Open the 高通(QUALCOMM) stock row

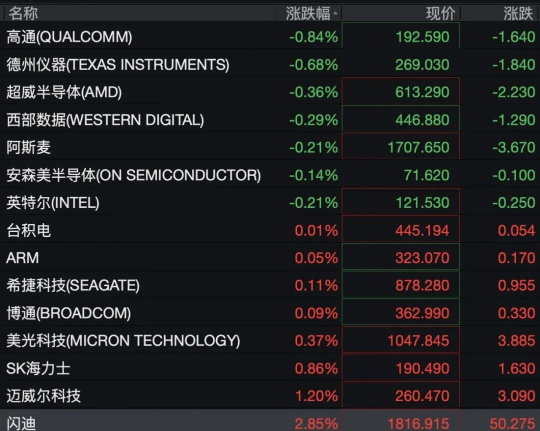(270, 37)
